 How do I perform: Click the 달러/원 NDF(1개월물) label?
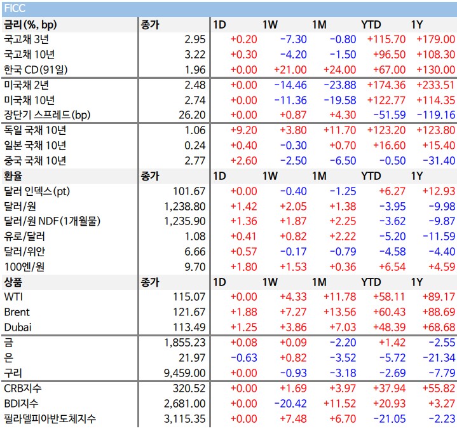coord(52,221)
